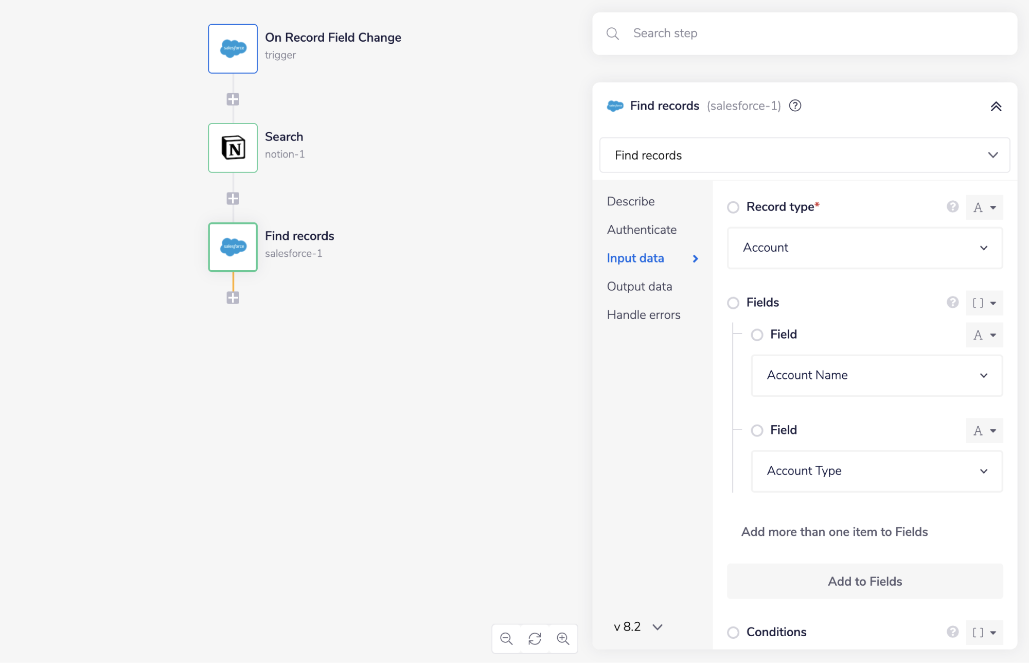Add step below Find records via plus icon
1029x663 pixels.
233,298
